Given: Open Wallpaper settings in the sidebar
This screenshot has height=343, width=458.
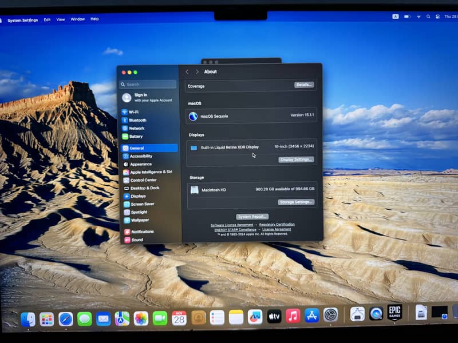Looking at the screenshot, I should click(140, 220).
